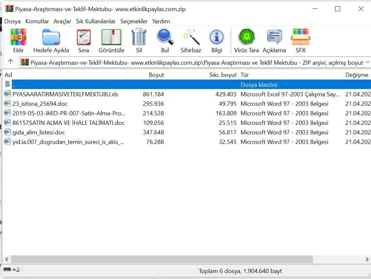This screenshot has height=279, width=371.
Task: Go up one folder level arrow
Action: coord(10,62)
